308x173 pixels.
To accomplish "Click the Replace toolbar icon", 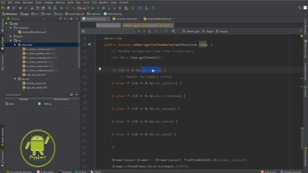I will (x=55, y=8).
